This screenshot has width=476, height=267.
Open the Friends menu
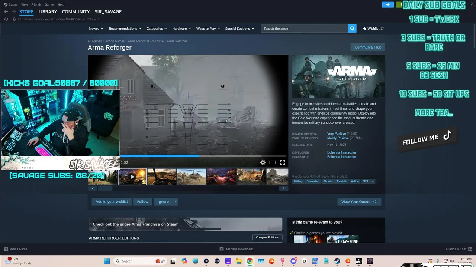point(36,4)
